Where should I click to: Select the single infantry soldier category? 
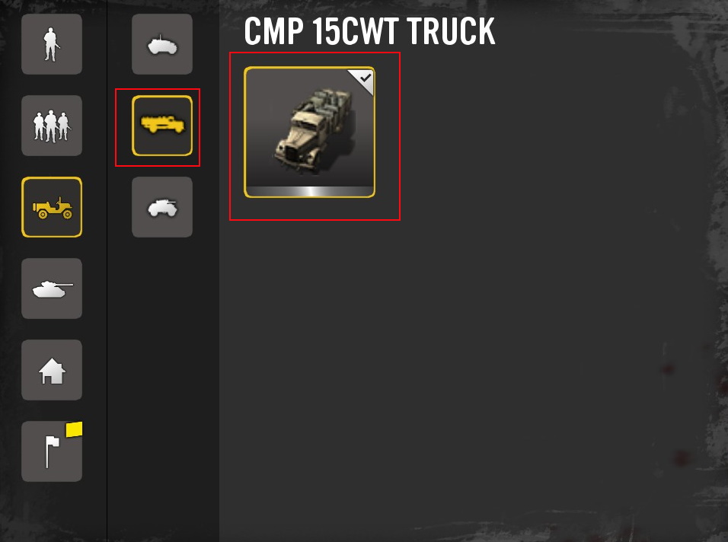tap(52, 44)
